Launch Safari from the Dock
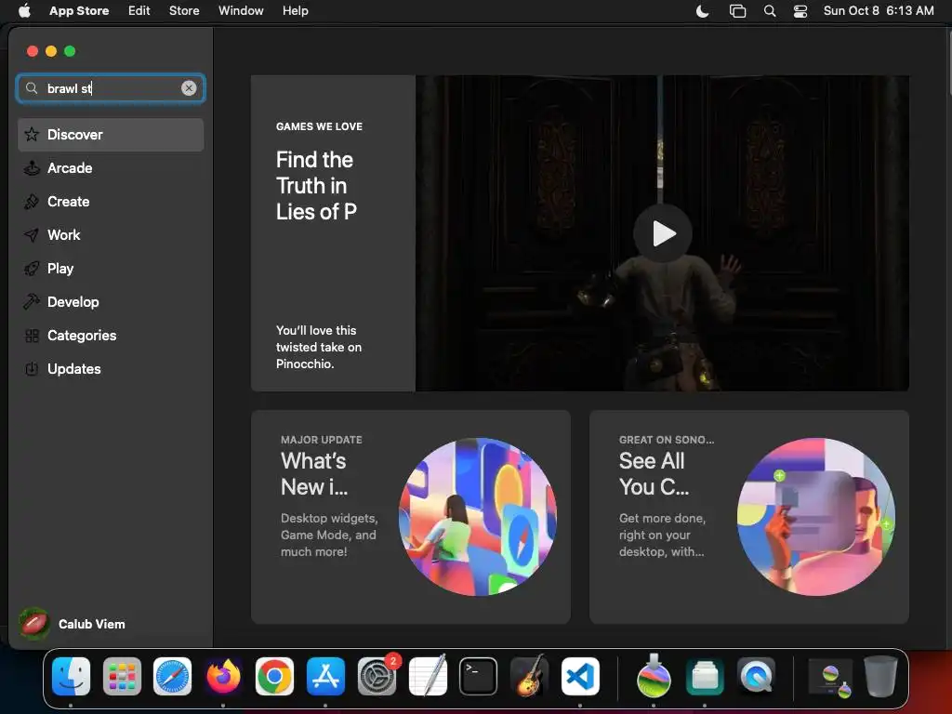This screenshot has width=952, height=714. coord(172,676)
